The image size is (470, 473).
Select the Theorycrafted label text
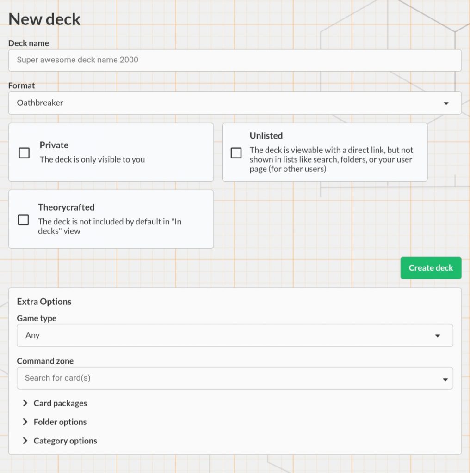point(66,207)
